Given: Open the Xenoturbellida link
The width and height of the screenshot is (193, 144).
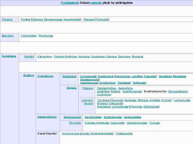Looking at the screenshot, I should point(132,117).
